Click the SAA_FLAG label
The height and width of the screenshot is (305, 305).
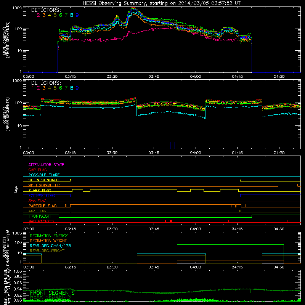click(37, 201)
